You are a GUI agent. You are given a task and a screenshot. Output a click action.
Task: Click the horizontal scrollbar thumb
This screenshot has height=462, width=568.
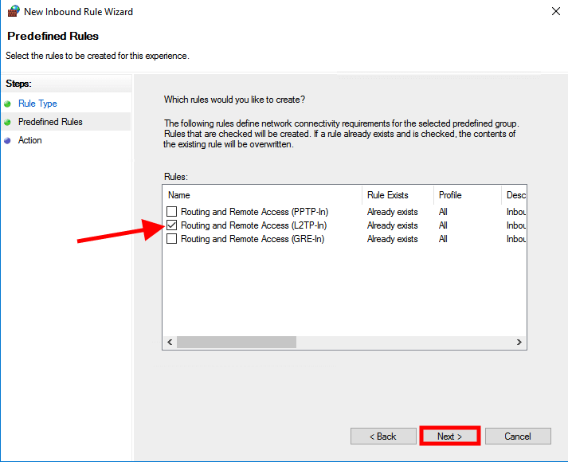tap(236, 342)
